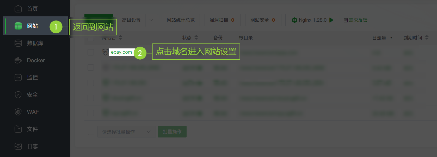Open the Docker whale icon
This screenshot has width=437, height=157.
coord(18,60)
